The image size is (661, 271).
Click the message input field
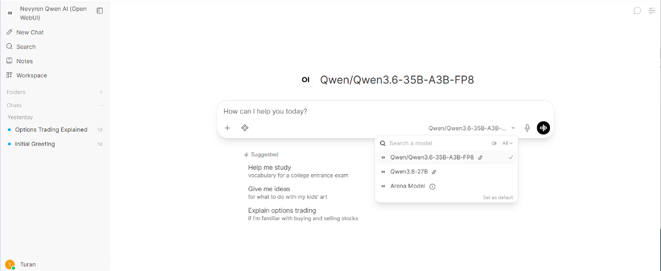tap(385, 112)
